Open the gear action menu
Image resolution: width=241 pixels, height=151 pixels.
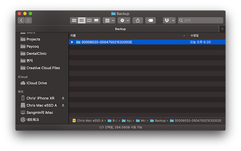[124, 20]
